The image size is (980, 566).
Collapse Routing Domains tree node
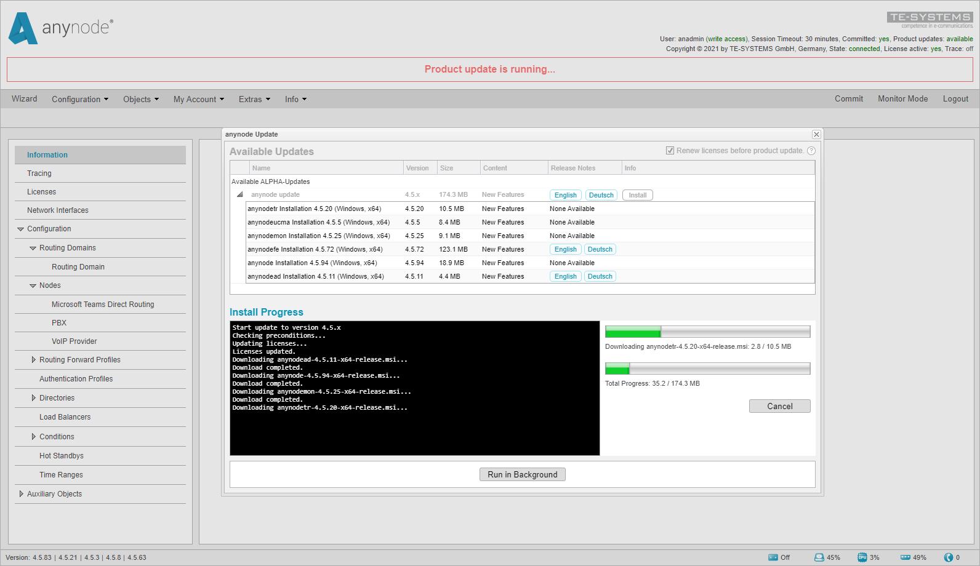(x=33, y=248)
